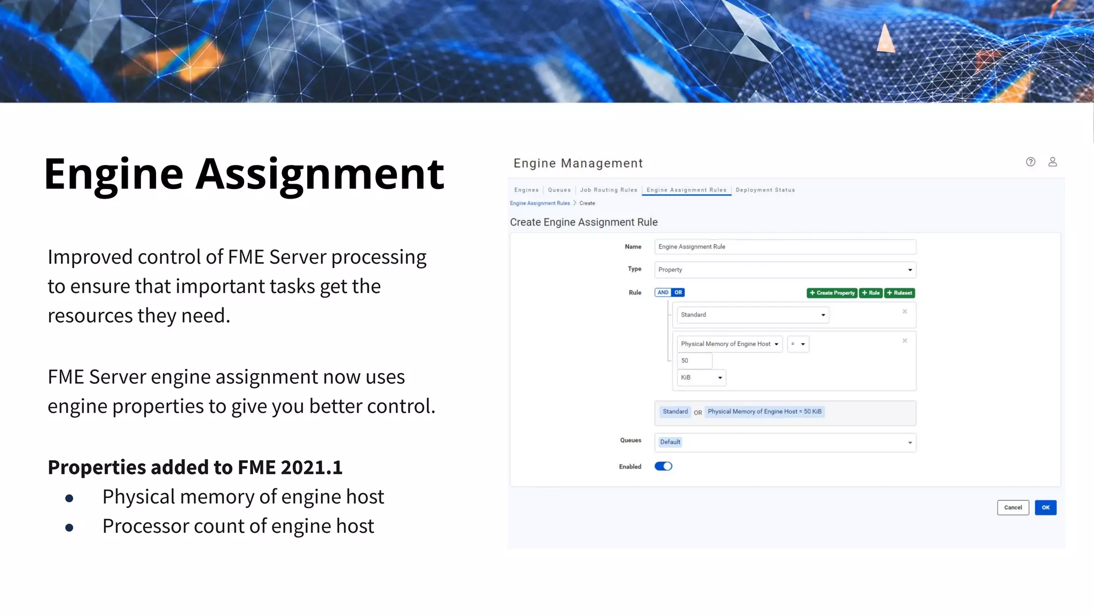
Task: Confirm the rule with the OK button
Action: 1045,508
